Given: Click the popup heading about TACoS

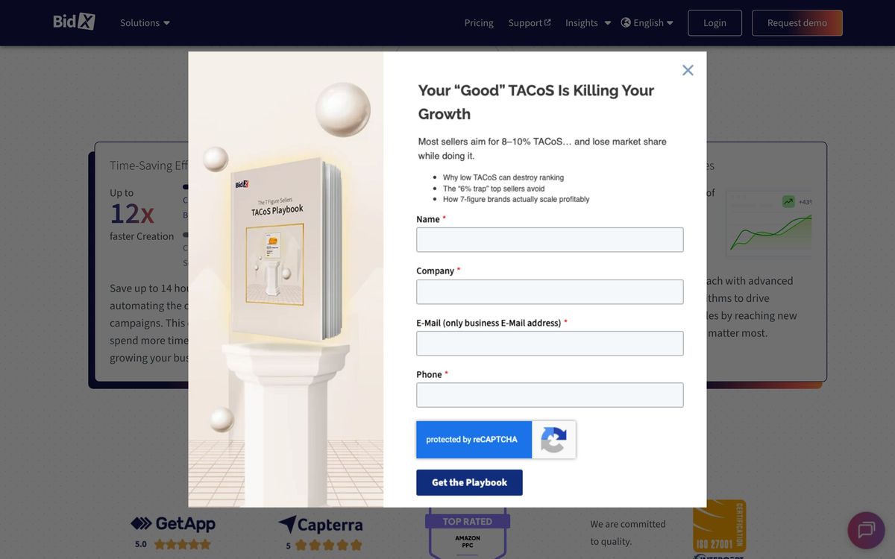Looking at the screenshot, I should pos(536,102).
